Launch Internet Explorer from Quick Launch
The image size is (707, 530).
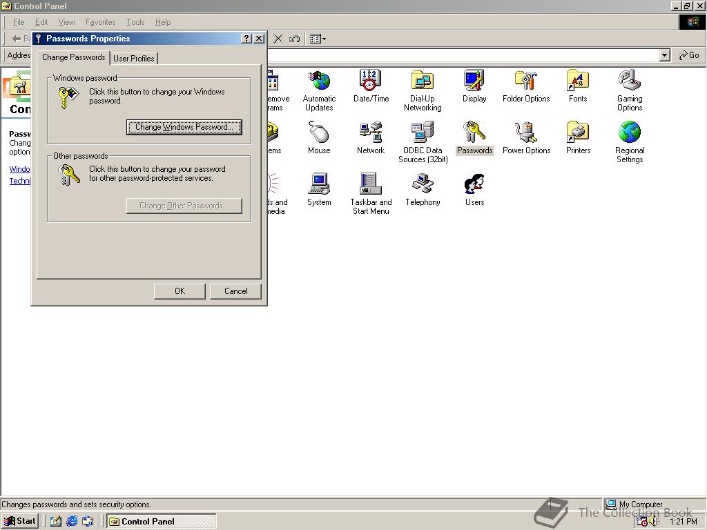pyautogui.click(x=72, y=522)
